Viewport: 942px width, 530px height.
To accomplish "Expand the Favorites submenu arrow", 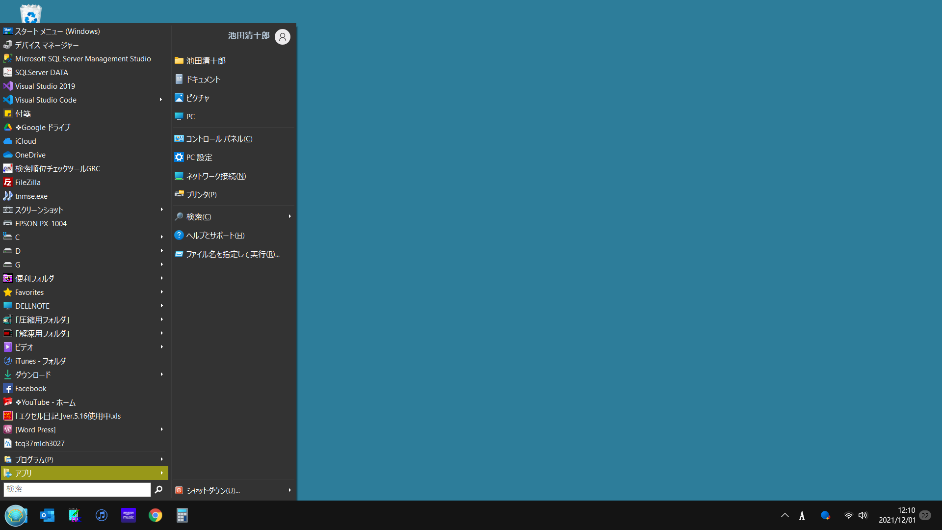I will [x=161, y=292].
